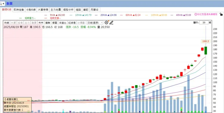Click the red short-term support legend line
Viewport: 224px width, 113px height.
tap(46, 18)
